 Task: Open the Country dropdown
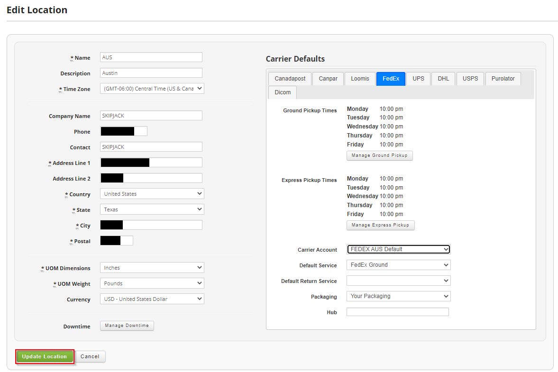point(152,193)
